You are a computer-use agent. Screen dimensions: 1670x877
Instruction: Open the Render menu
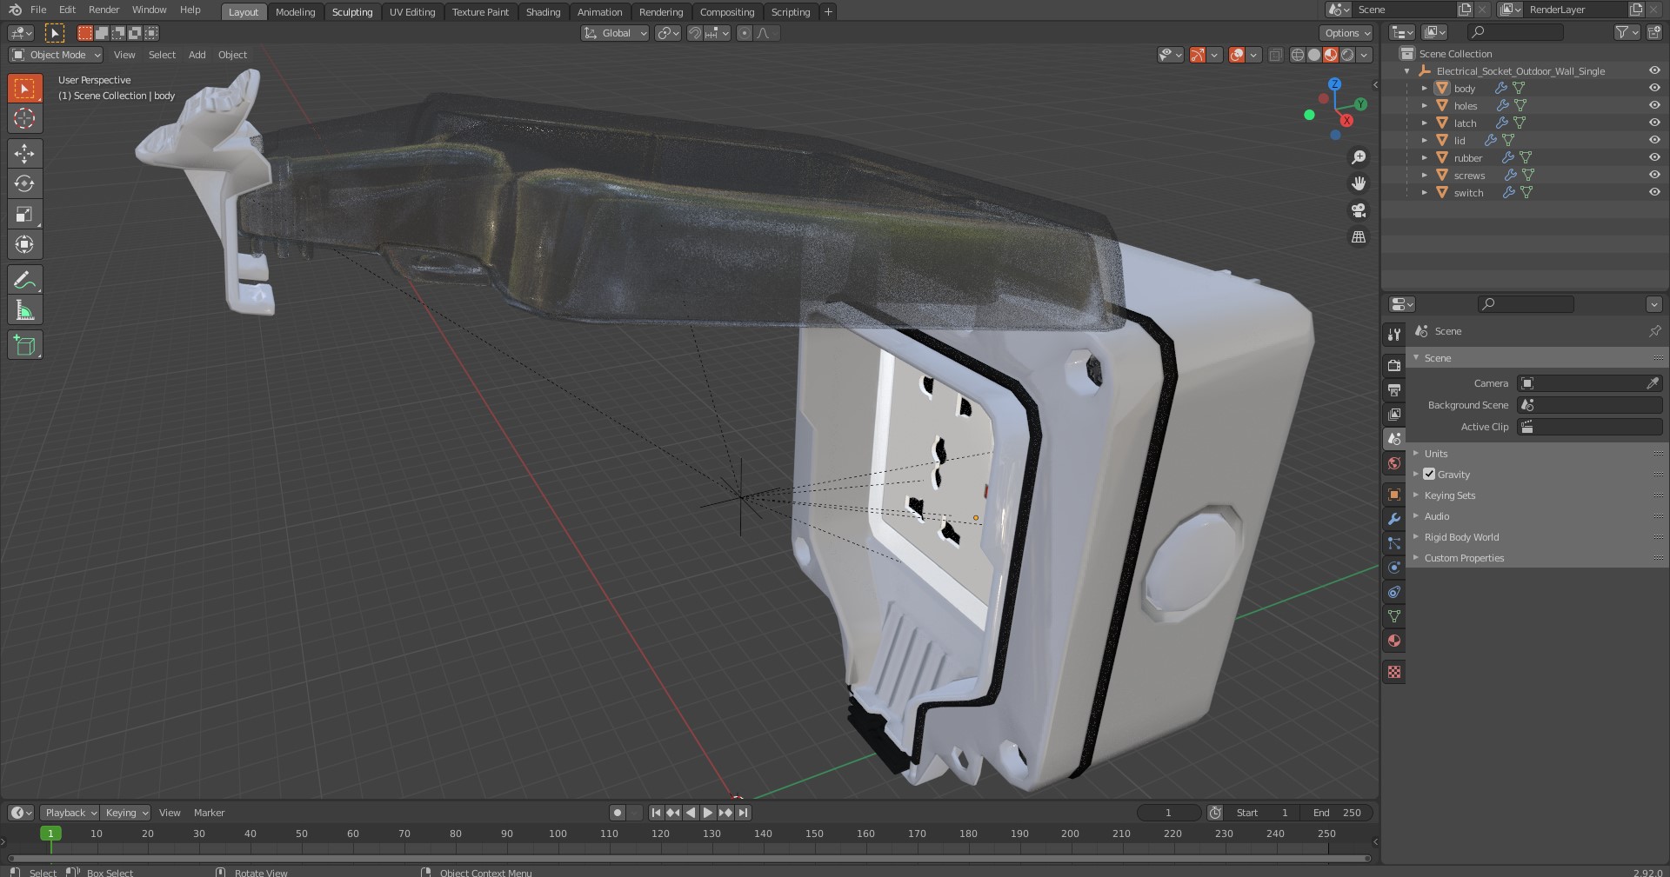click(x=104, y=10)
